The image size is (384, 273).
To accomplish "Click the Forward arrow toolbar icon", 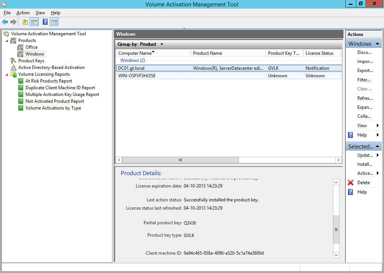I will pos(13,22).
